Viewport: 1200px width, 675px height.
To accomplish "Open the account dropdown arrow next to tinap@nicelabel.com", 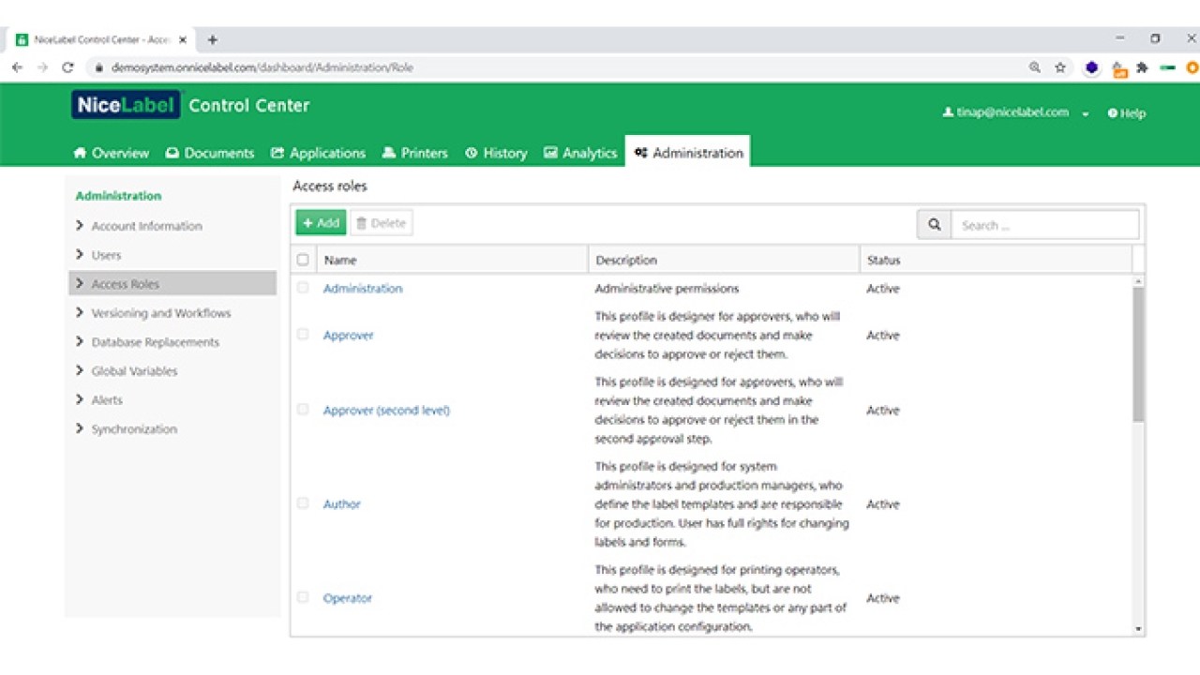I will click(1086, 113).
